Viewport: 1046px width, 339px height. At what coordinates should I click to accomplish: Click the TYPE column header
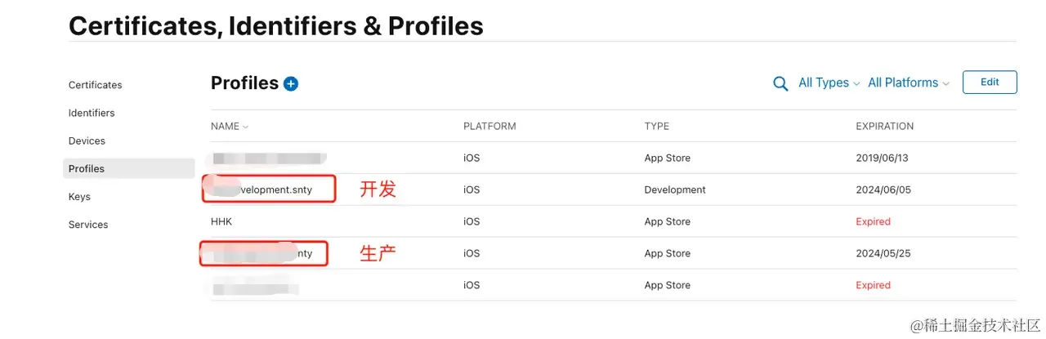tap(656, 127)
